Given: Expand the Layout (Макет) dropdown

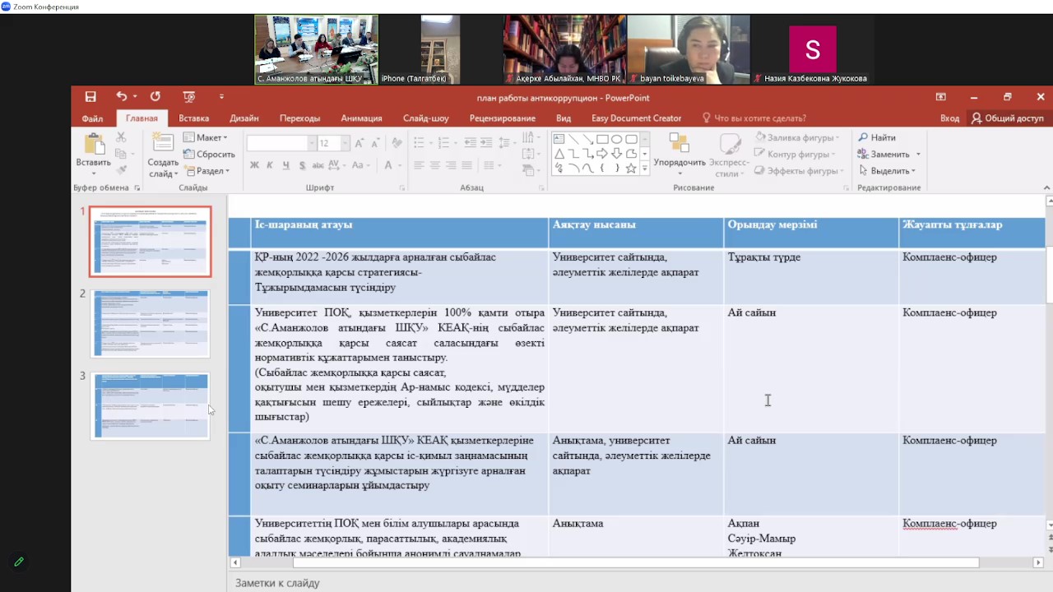Looking at the screenshot, I should point(206,137).
